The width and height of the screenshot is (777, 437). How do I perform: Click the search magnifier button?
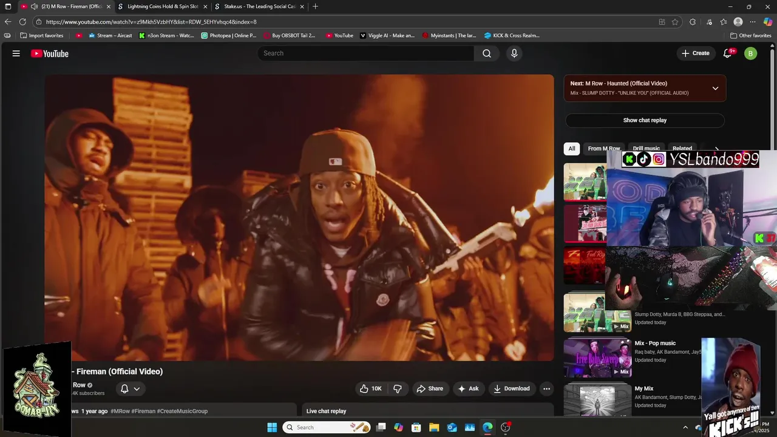coord(487,53)
